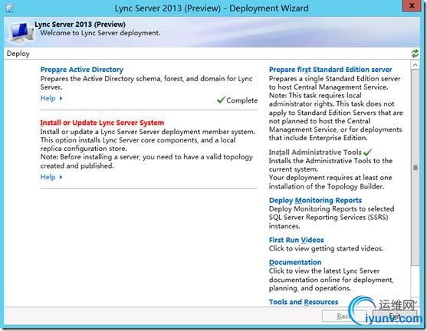This screenshot has height=331, width=427.
Task: Click the vertical scrollbar thumb
Action: click(x=415, y=168)
